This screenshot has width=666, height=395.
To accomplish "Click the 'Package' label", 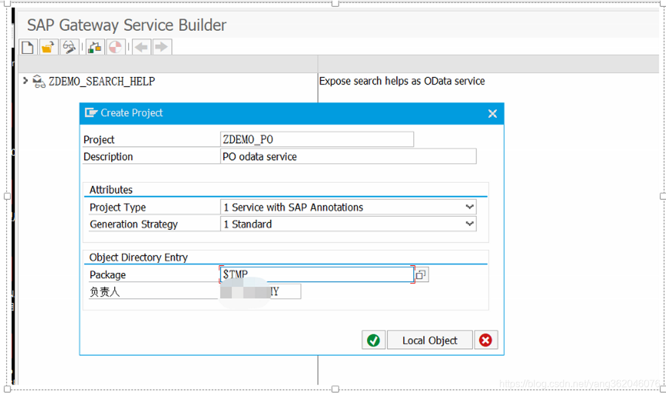I will 107,275.
